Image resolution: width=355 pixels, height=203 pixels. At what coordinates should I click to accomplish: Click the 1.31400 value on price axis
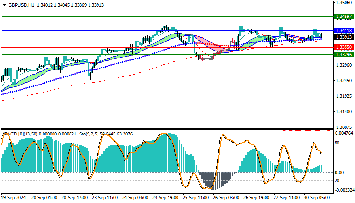(x=344, y=112)
